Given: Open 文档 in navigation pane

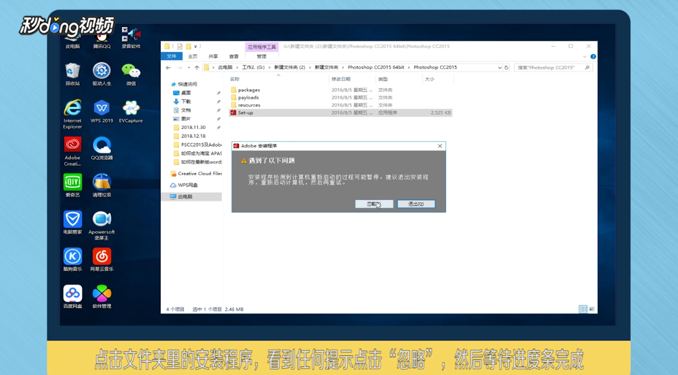Looking at the screenshot, I should pyautogui.click(x=186, y=110).
